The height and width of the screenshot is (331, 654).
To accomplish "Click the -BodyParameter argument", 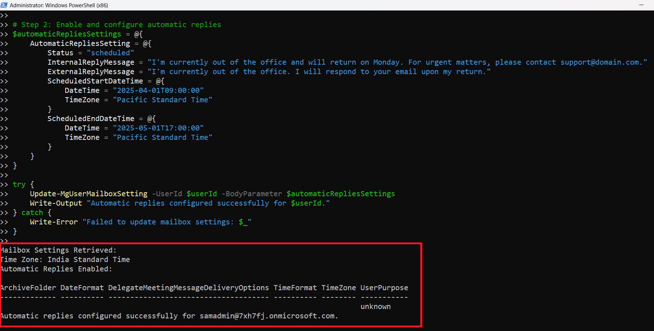I will pyautogui.click(x=251, y=194).
